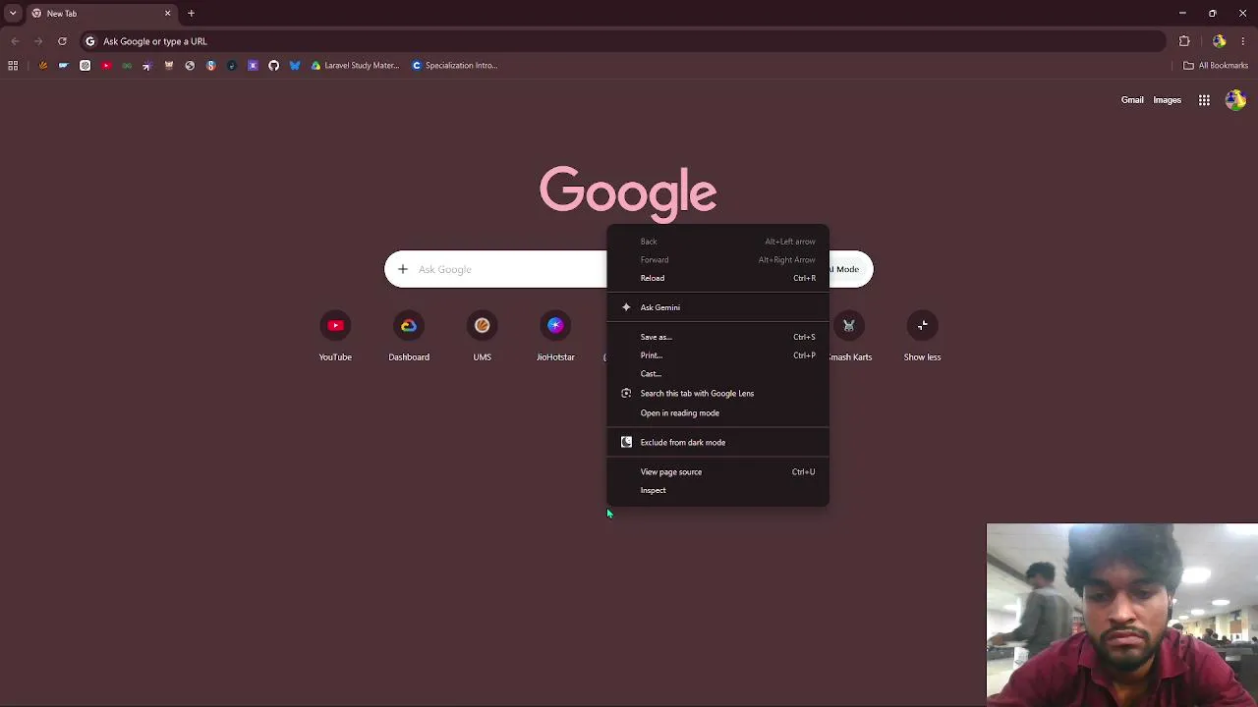
Task: Choose Save as... from context menu
Action: tap(717, 337)
